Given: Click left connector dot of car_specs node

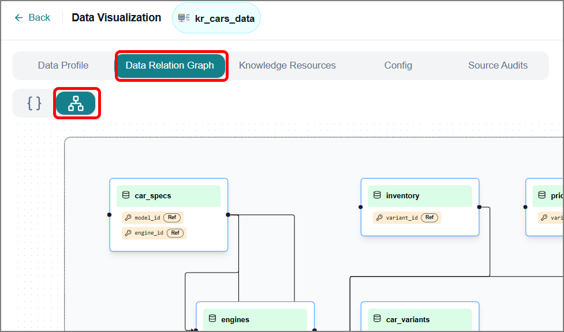Looking at the screenshot, I should (109, 215).
